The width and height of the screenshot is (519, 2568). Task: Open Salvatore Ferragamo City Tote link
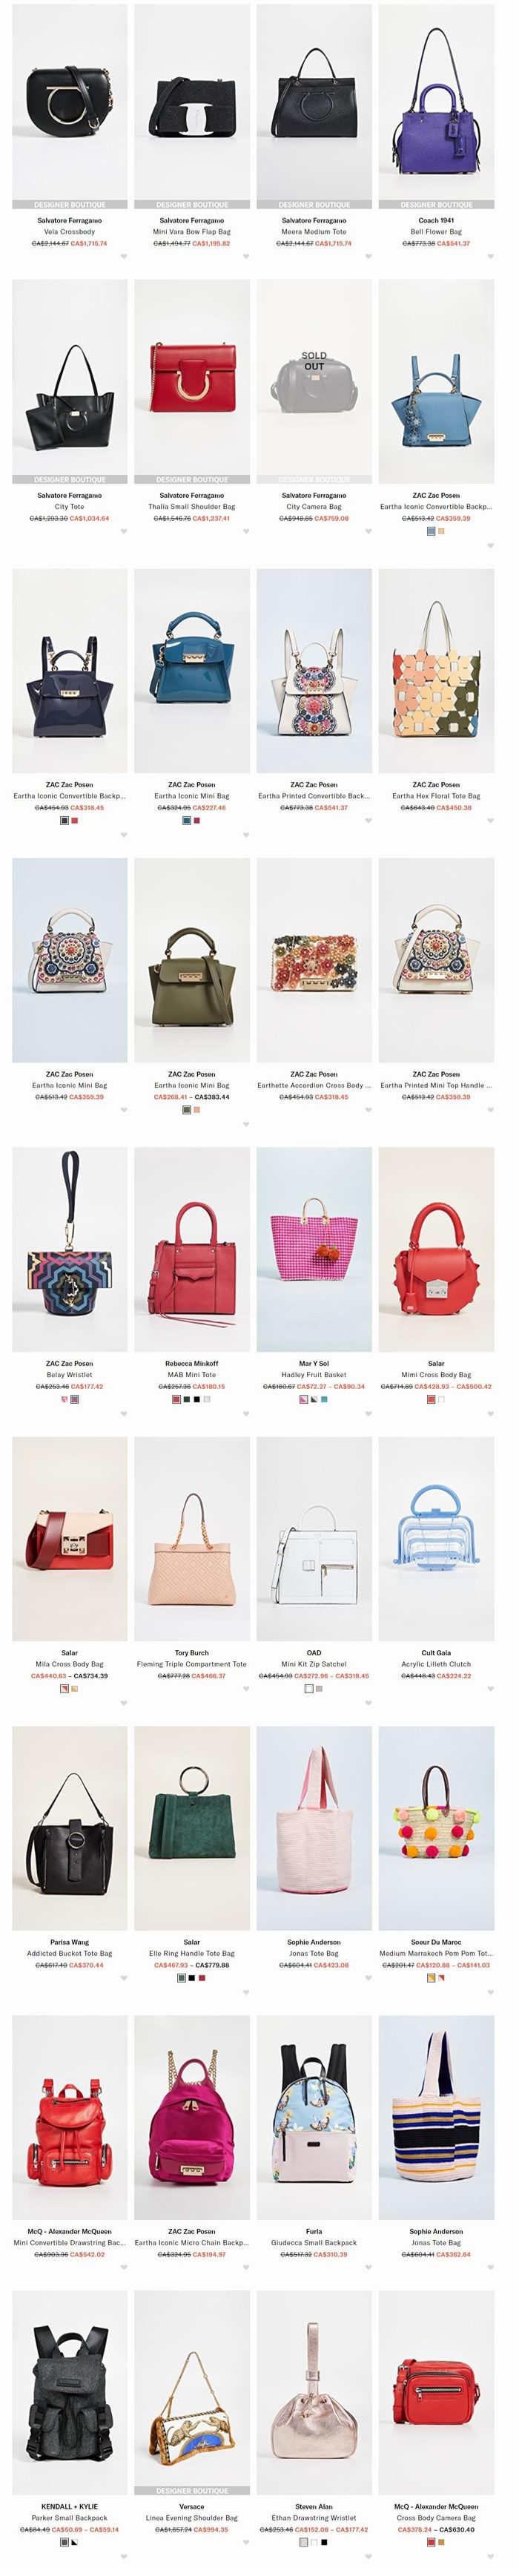pyautogui.click(x=70, y=507)
